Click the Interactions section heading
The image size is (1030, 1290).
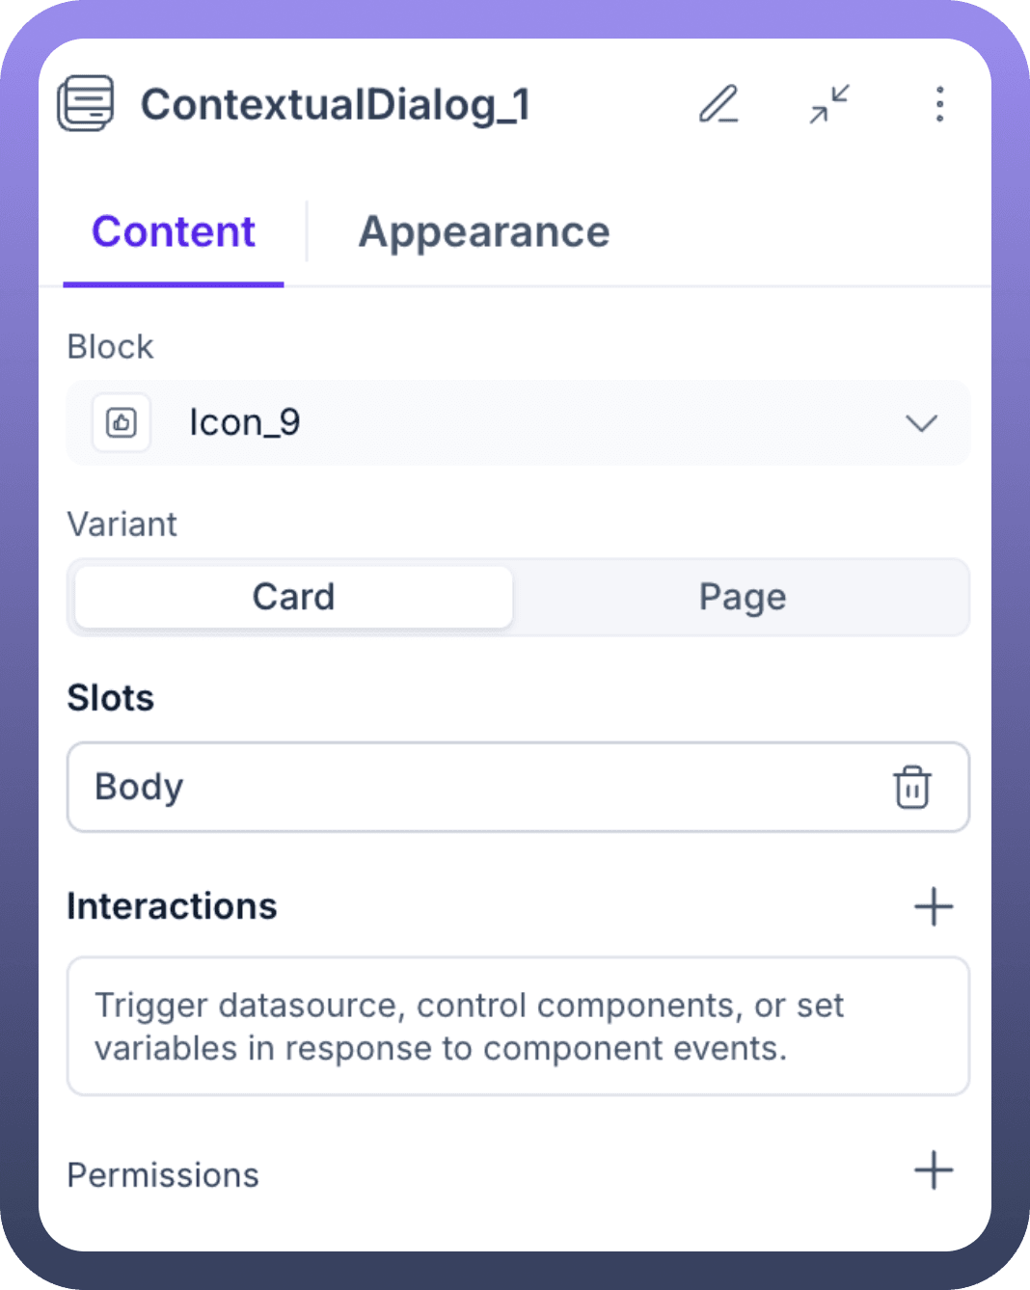[172, 906]
